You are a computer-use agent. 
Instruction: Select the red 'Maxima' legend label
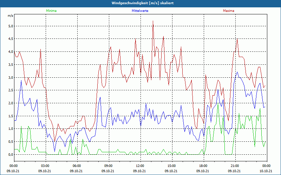(x=229, y=11)
